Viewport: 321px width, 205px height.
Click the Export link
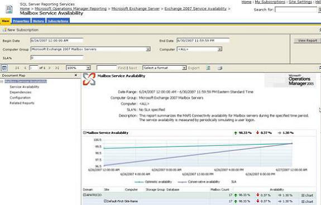(x=194, y=68)
